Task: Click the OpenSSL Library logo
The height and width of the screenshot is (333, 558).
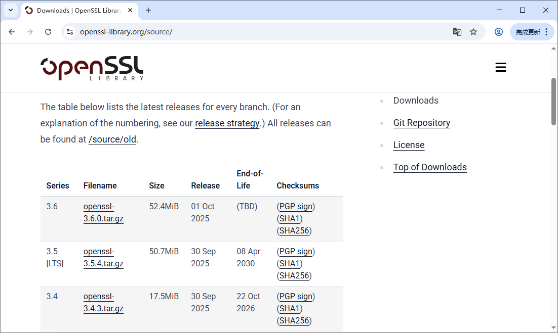Action: coord(92,68)
